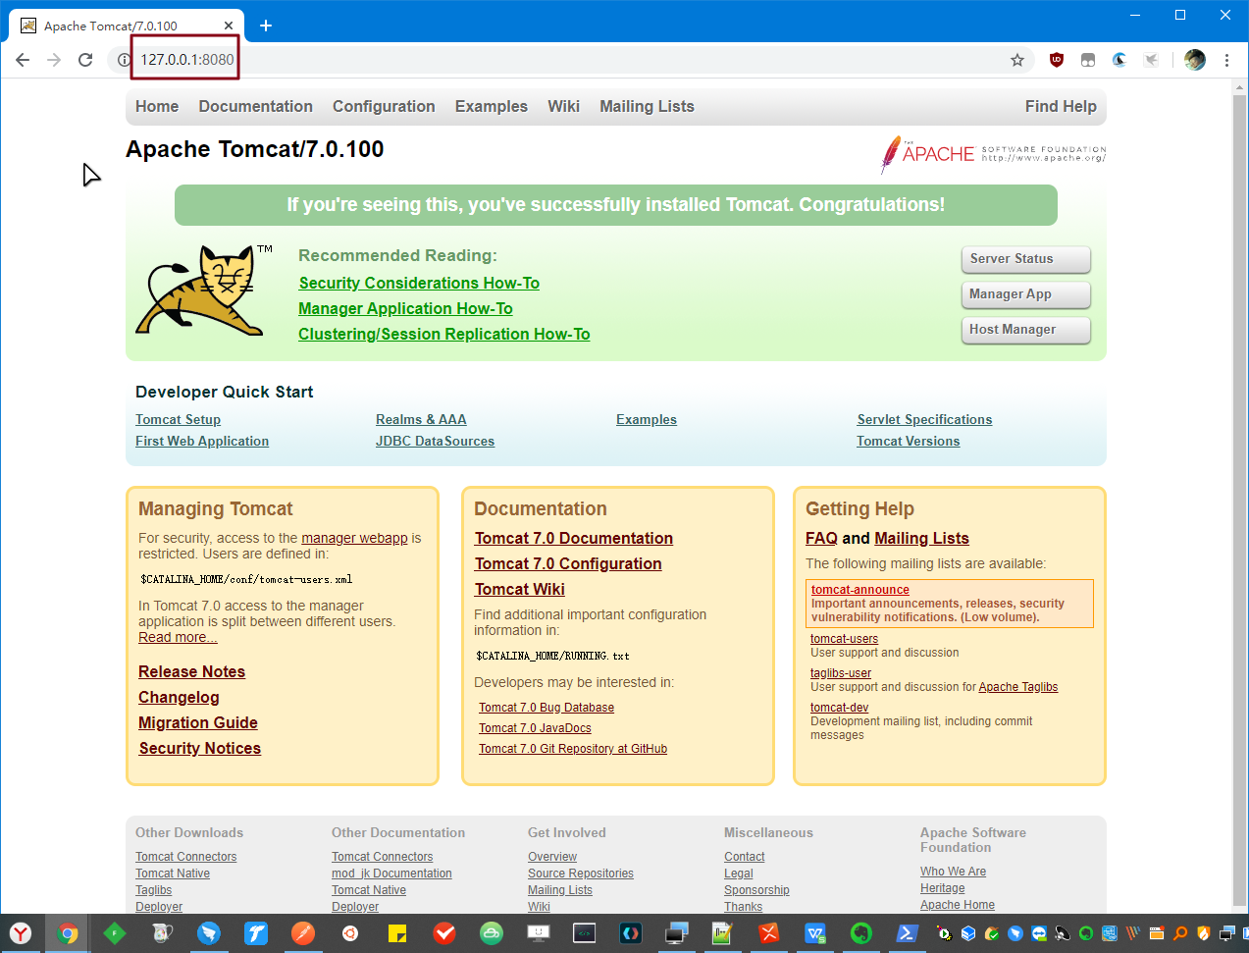Viewport: 1249px width, 953px height.
Task: Open the yellow sticky notes taskbar app
Action: (397, 933)
